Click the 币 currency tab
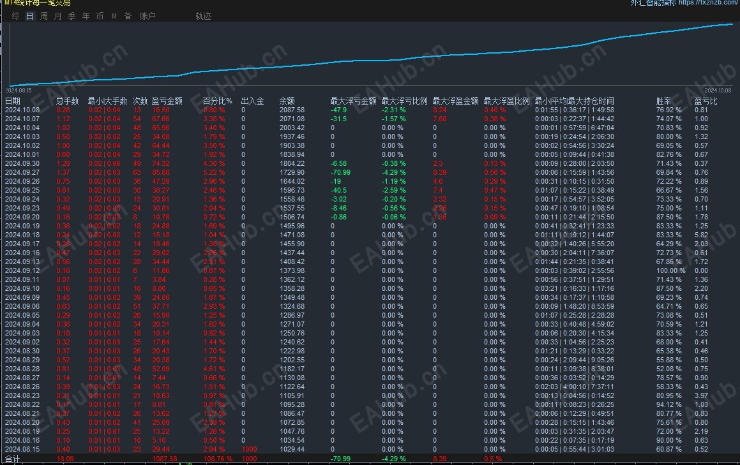740x465 pixels. point(100,16)
